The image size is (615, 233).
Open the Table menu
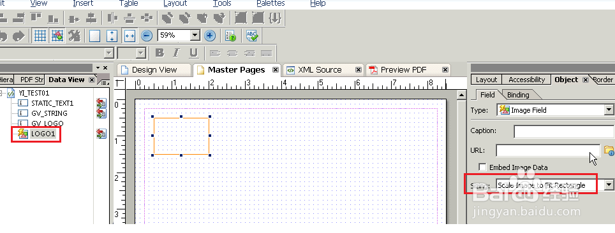pos(129,4)
